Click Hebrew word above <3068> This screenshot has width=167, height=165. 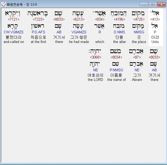point(95,52)
